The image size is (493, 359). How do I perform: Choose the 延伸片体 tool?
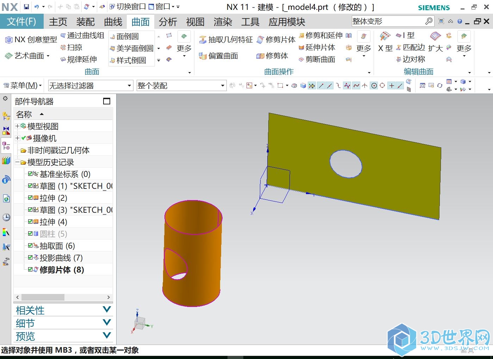(x=317, y=47)
